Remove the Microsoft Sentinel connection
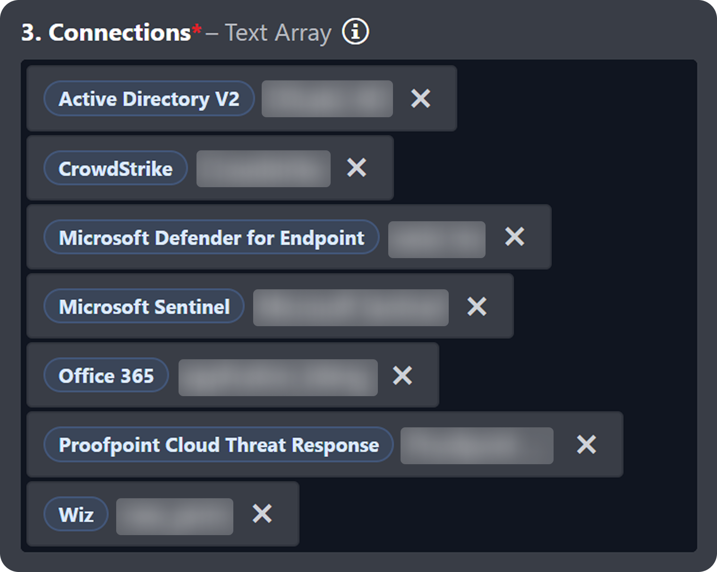 [x=477, y=307]
